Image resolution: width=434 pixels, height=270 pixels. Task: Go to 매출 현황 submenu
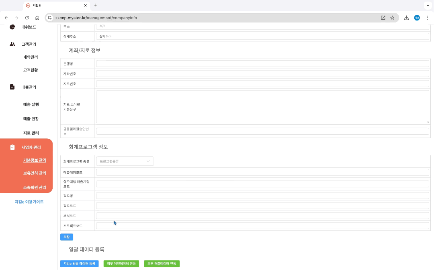tap(31, 119)
